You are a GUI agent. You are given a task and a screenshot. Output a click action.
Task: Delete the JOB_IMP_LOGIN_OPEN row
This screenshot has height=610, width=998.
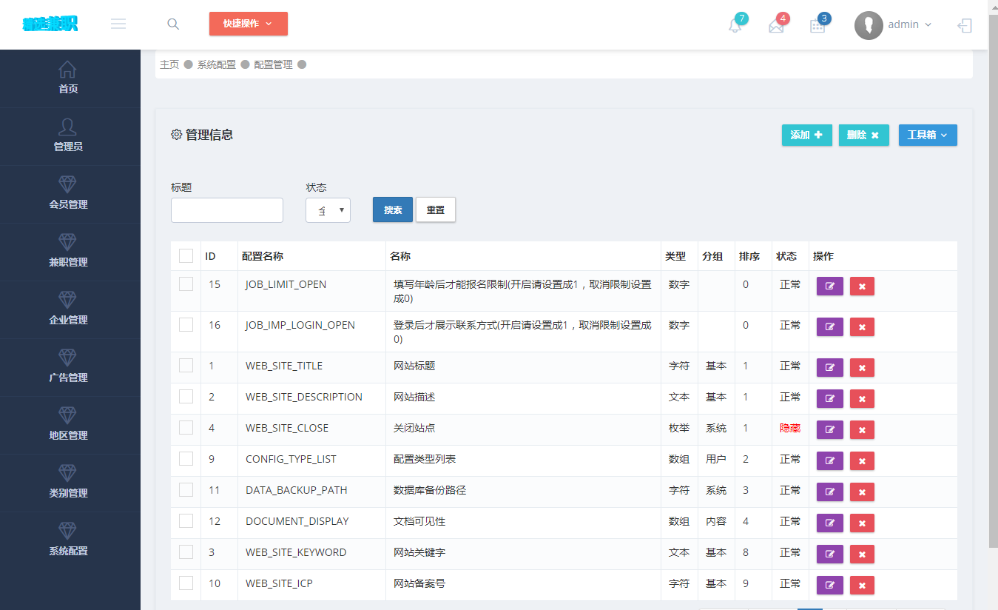[x=862, y=326]
